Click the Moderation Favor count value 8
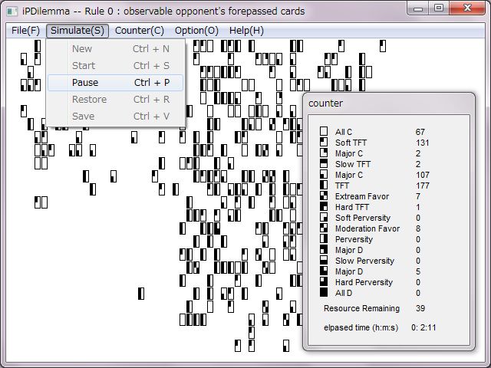 click(418, 228)
